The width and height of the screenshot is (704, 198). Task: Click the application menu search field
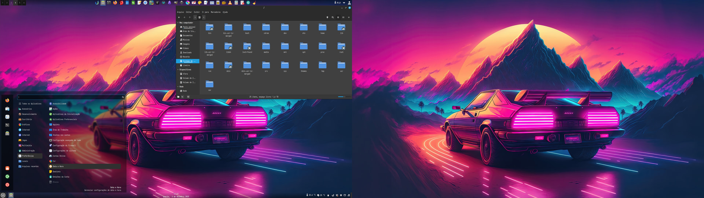tap(70, 97)
